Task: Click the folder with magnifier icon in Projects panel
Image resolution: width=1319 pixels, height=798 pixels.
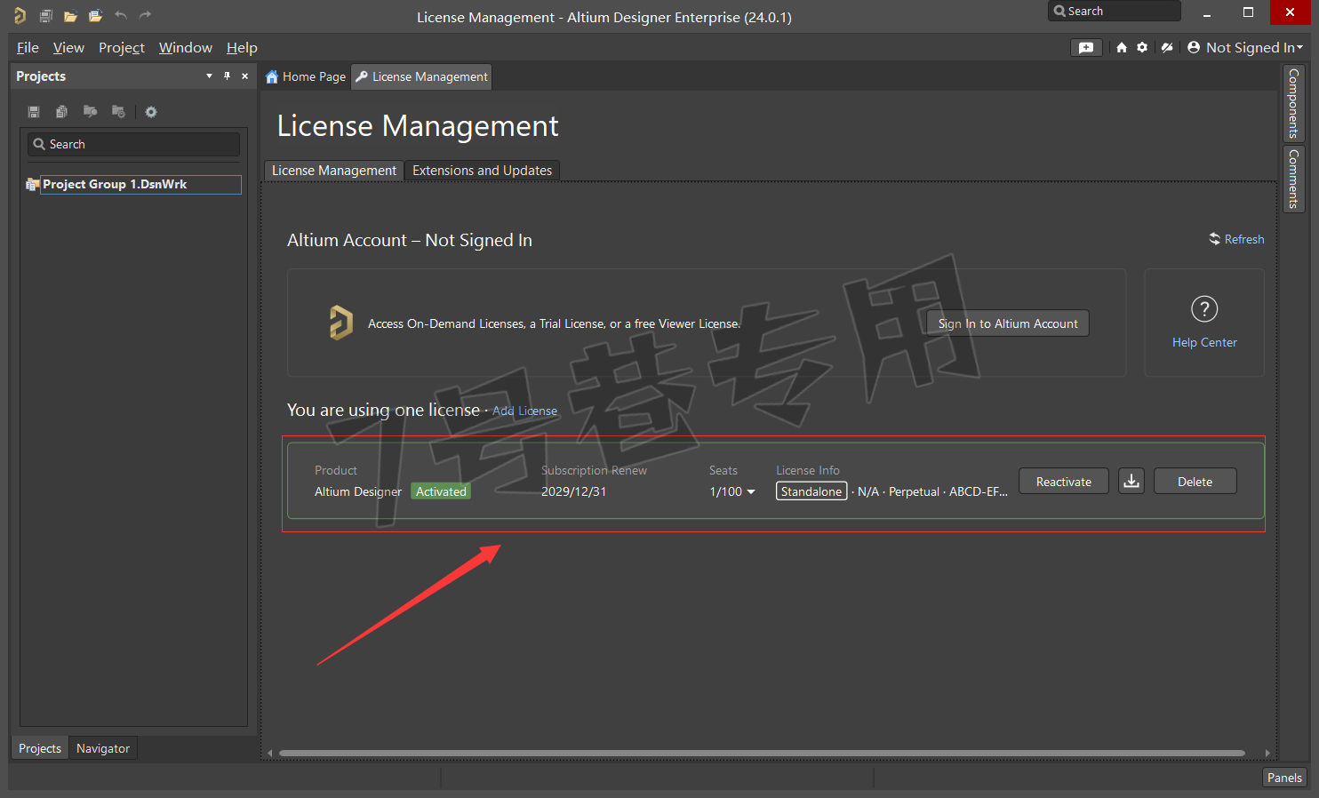Action: pyautogui.click(x=90, y=111)
